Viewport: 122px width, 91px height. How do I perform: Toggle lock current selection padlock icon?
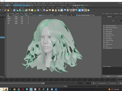click(30, 5)
